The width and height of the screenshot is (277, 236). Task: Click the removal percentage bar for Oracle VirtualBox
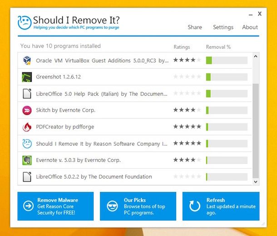[227, 60]
